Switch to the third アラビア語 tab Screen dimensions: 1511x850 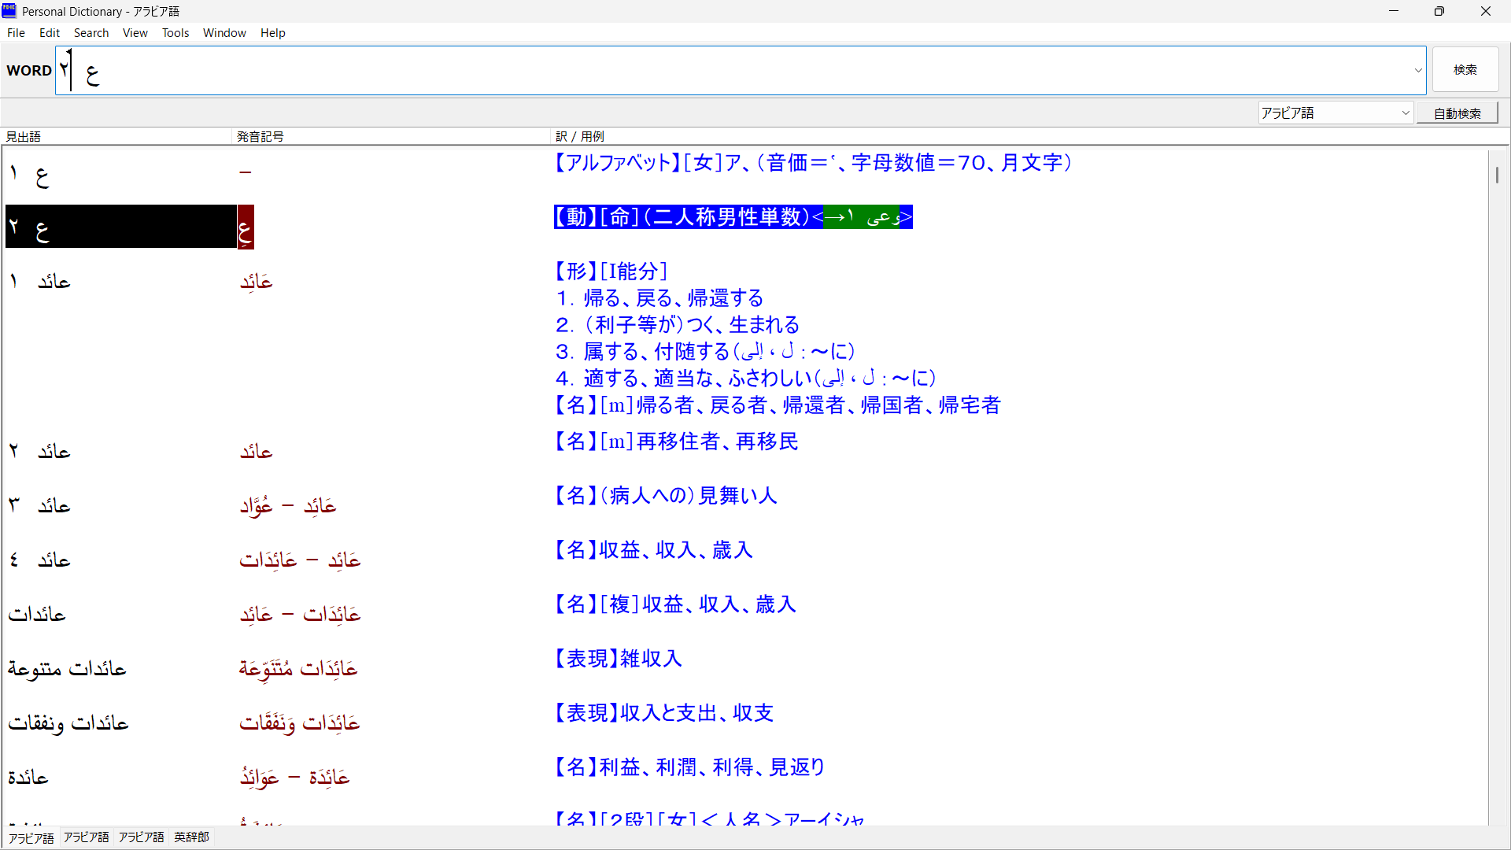point(142,837)
